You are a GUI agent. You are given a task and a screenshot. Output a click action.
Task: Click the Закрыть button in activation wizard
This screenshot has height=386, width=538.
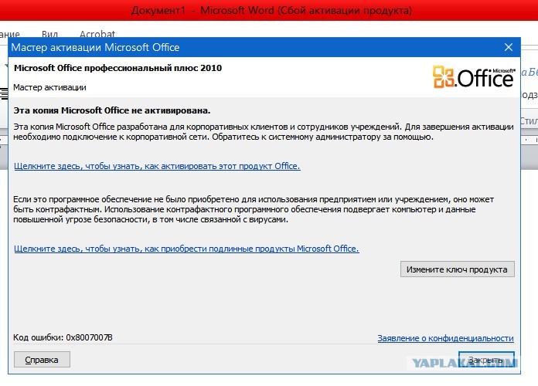click(x=486, y=360)
